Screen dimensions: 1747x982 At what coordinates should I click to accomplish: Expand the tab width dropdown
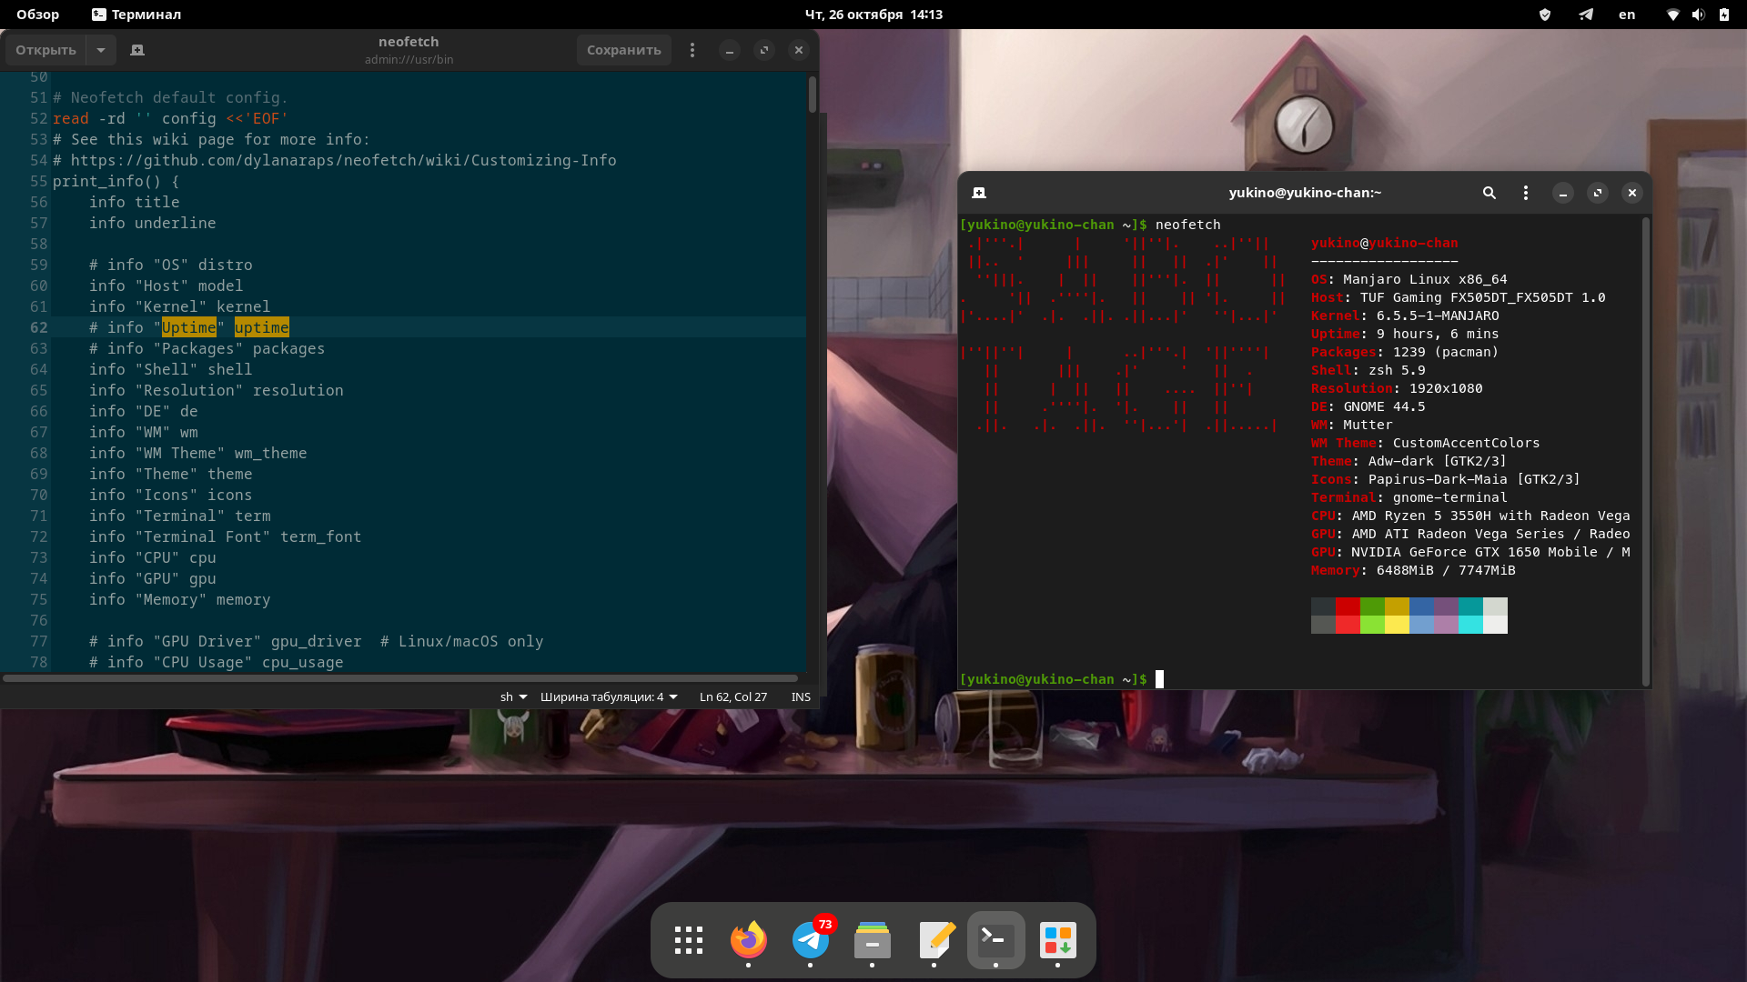[x=609, y=697]
